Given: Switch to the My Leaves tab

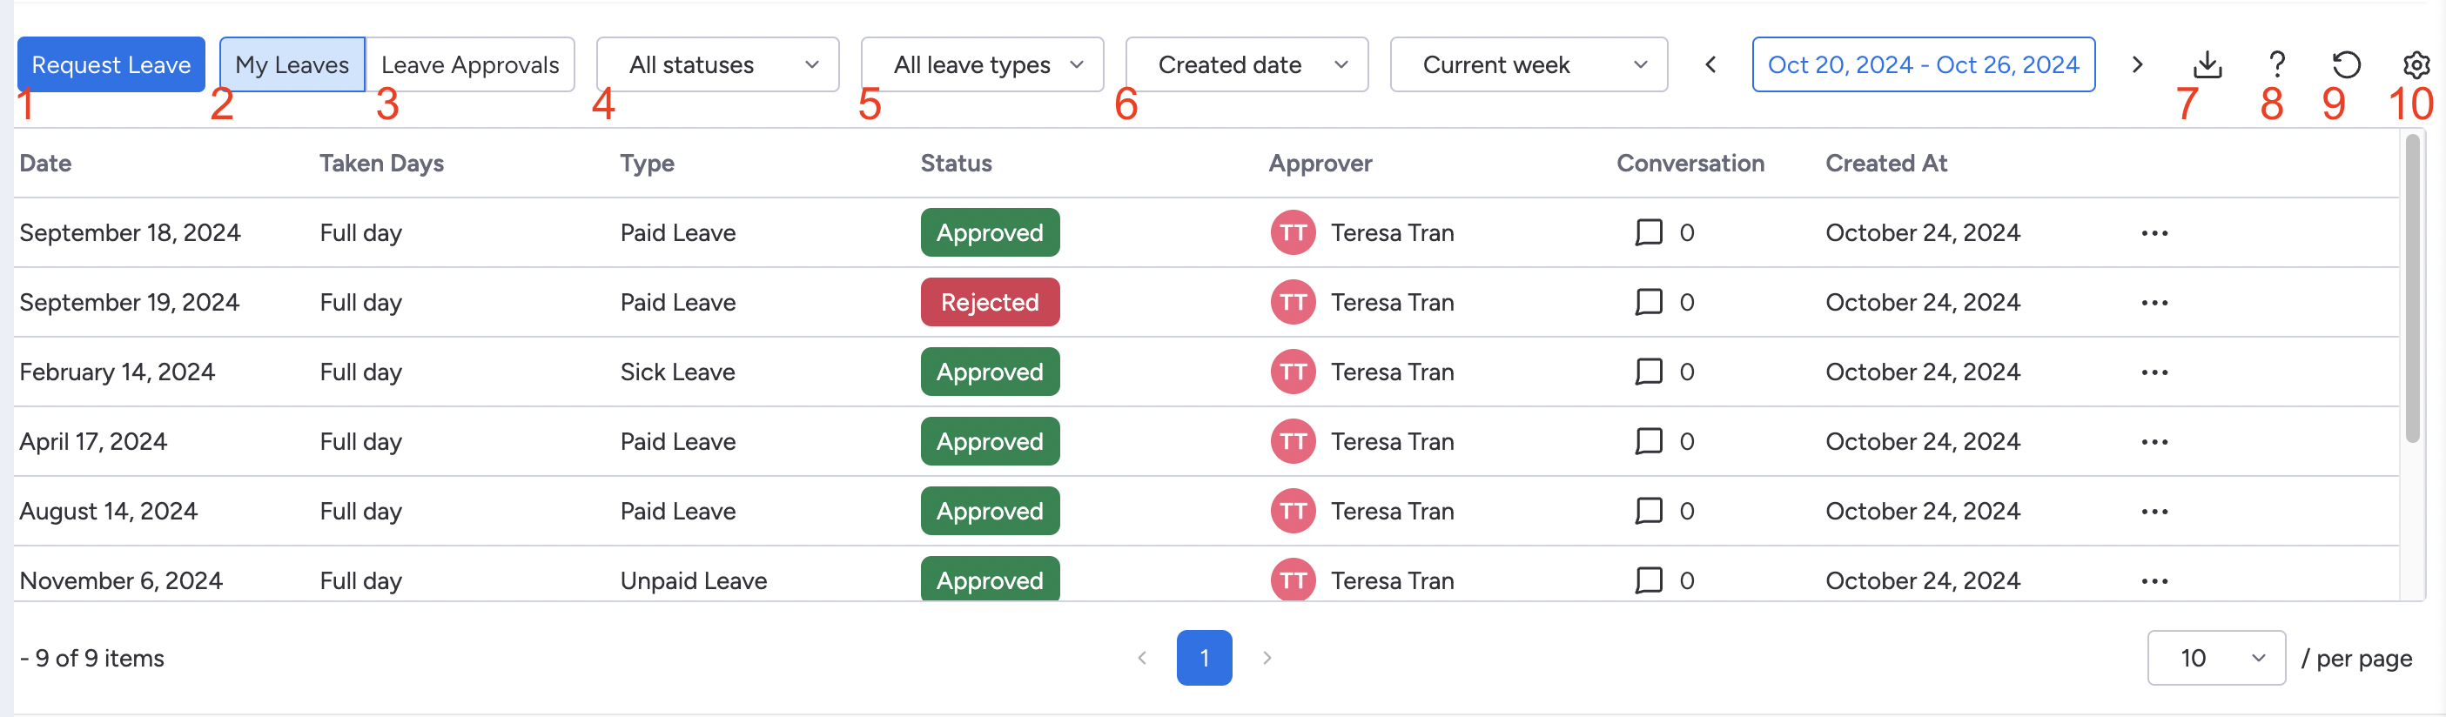Looking at the screenshot, I should pos(292,64).
